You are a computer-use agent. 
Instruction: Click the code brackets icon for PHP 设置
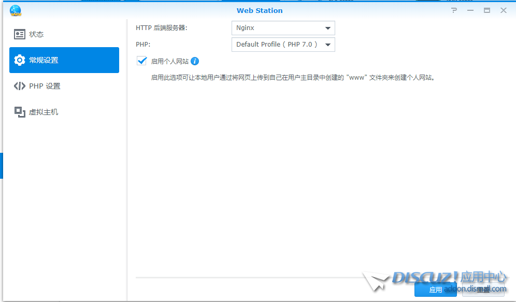pyautogui.click(x=19, y=86)
